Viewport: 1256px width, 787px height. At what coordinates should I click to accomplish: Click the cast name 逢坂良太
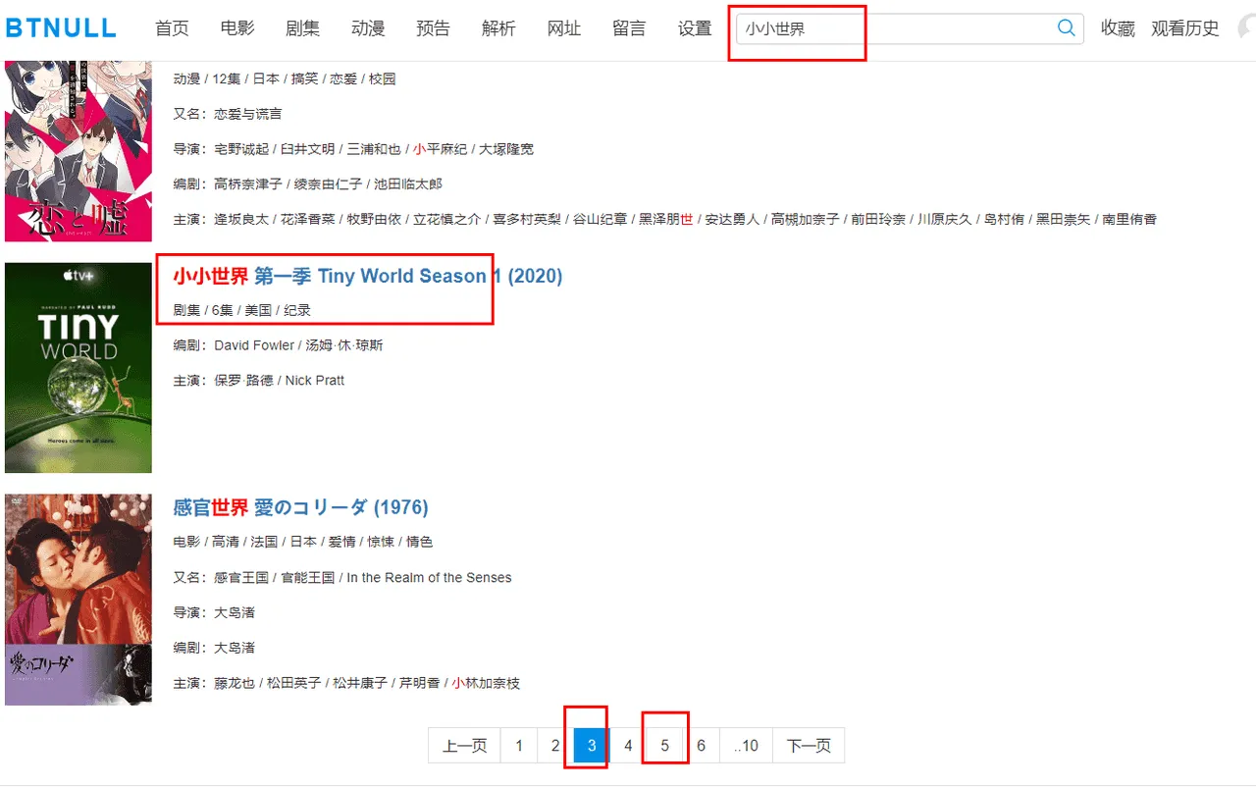point(241,219)
